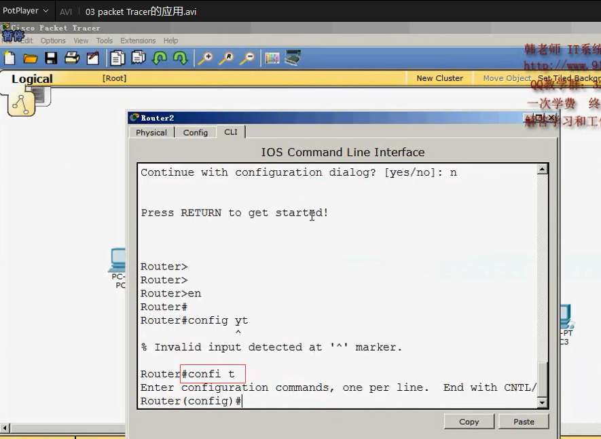Click the Paste icon in the toolbar
601x439 pixels.
[x=139, y=58]
